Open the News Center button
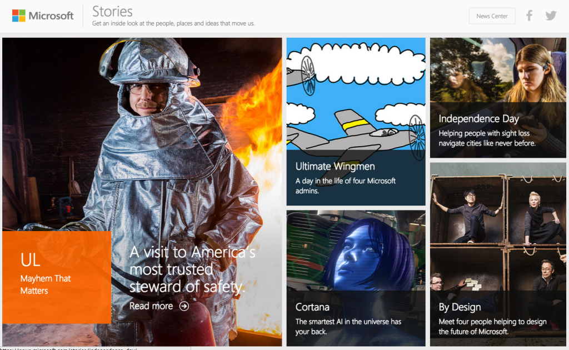The image size is (569, 350). (492, 16)
